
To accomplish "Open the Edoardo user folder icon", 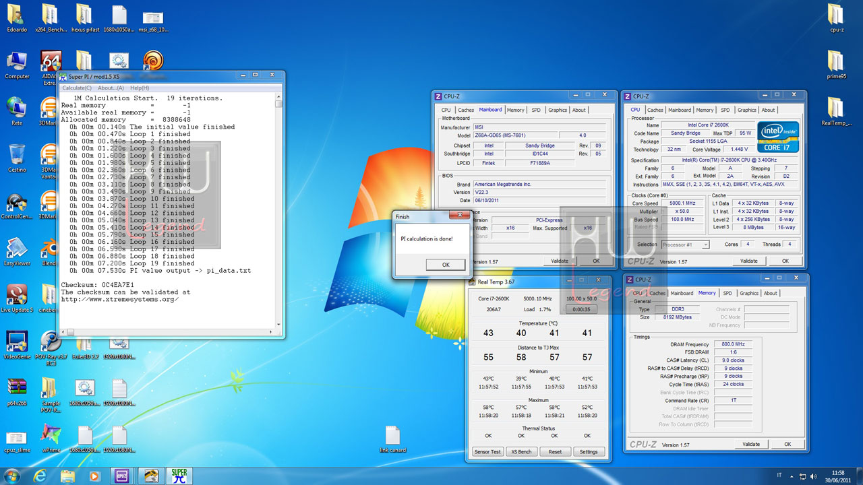I will (x=17, y=18).
